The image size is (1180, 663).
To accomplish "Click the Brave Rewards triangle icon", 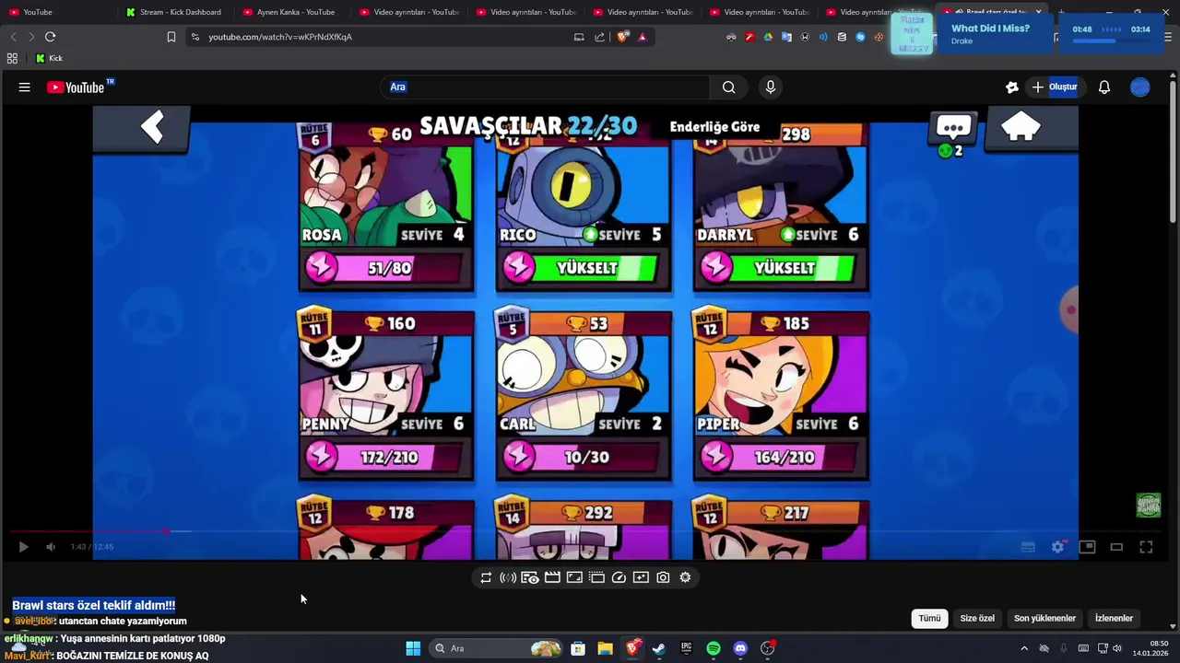I will coord(643,37).
